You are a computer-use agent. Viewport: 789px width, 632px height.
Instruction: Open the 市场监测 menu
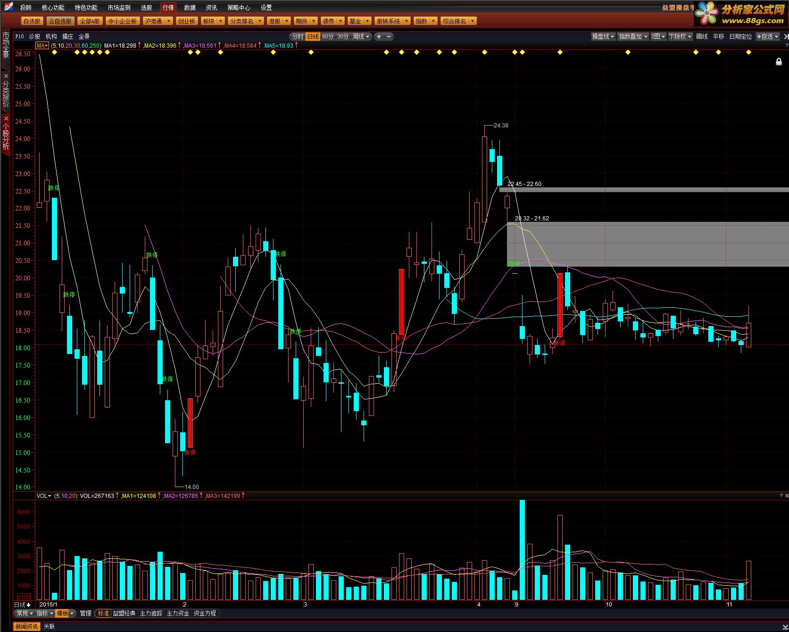119,8
